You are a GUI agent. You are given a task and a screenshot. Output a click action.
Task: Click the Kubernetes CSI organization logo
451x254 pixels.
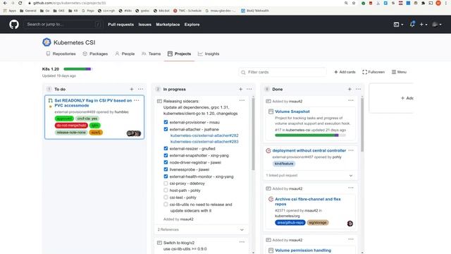tap(47, 42)
